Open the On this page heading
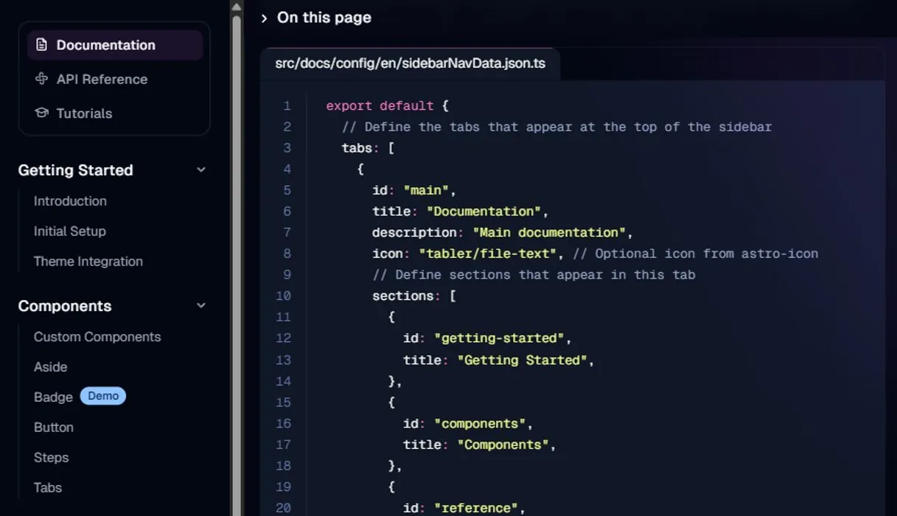The width and height of the screenshot is (897, 516). (324, 18)
